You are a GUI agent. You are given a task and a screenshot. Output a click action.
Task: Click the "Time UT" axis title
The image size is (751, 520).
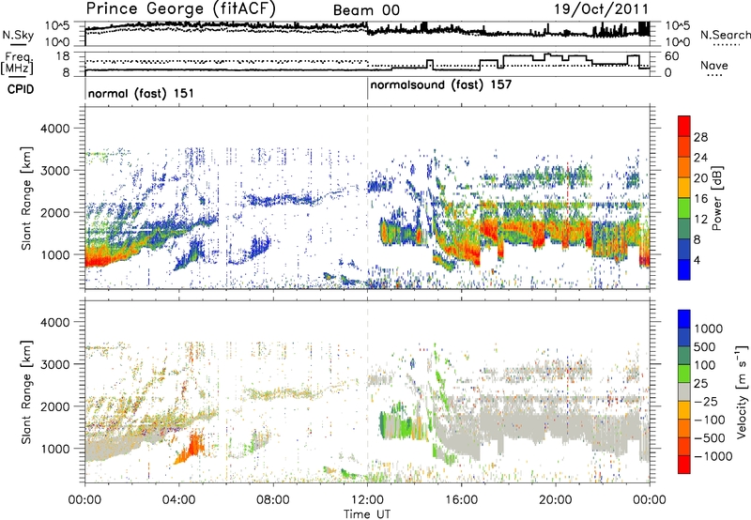367,513
